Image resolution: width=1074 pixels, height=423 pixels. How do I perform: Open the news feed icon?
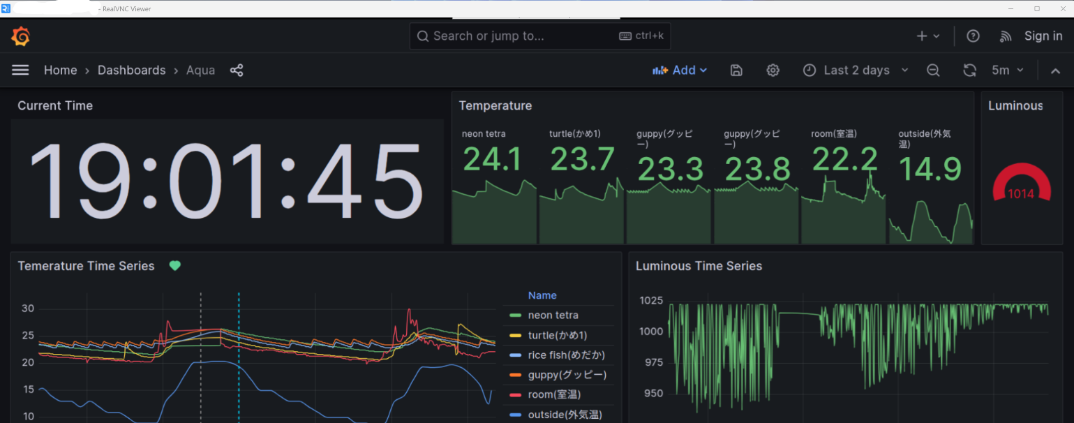[1006, 36]
